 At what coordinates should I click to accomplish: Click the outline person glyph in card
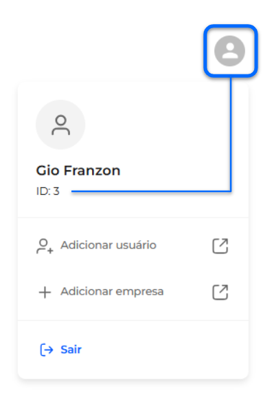coord(61,125)
